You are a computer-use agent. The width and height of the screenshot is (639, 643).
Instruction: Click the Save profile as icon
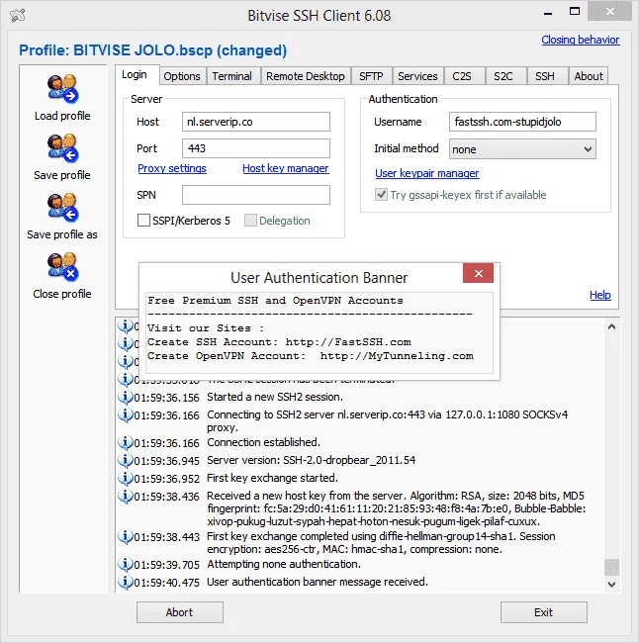(62, 208)
